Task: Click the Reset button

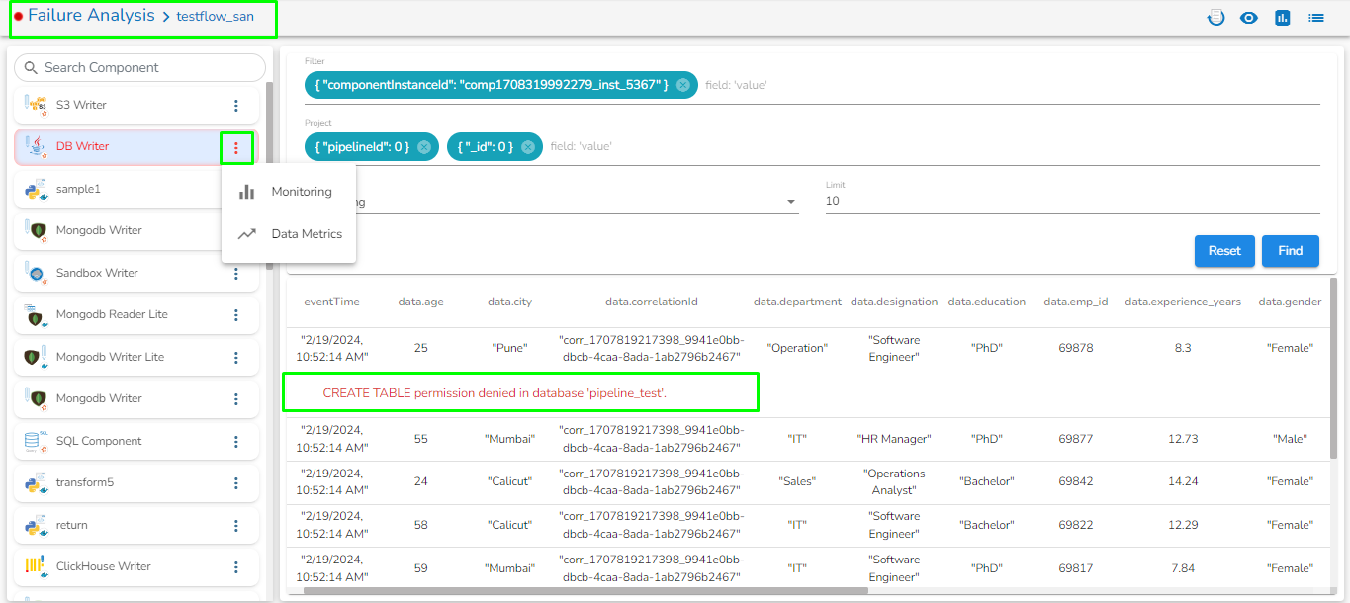Action: [1223, 251]
